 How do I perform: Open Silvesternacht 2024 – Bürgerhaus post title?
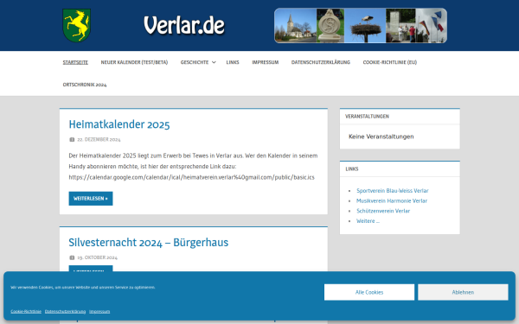[148, 242]
